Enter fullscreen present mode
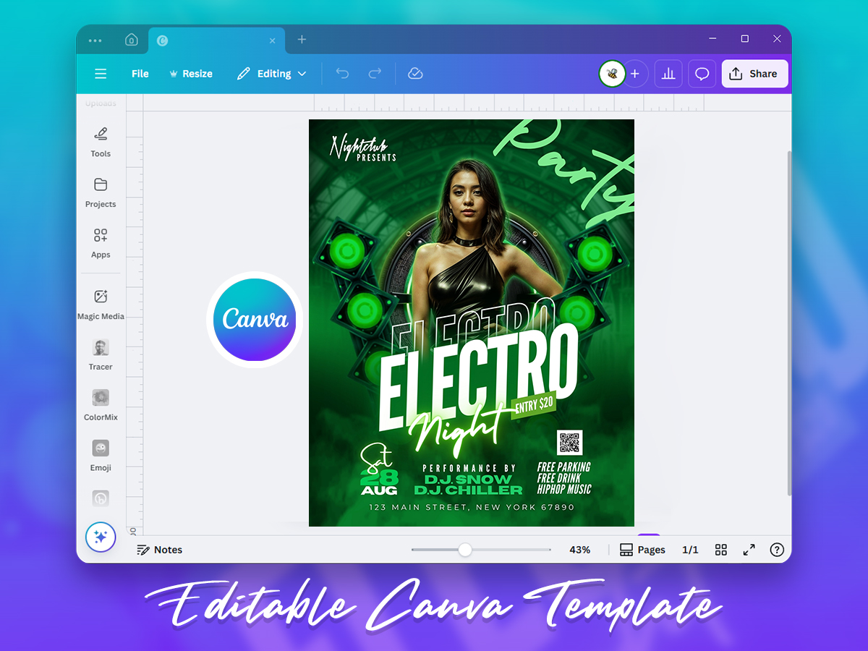868x651 pixels. pos(749,550)
